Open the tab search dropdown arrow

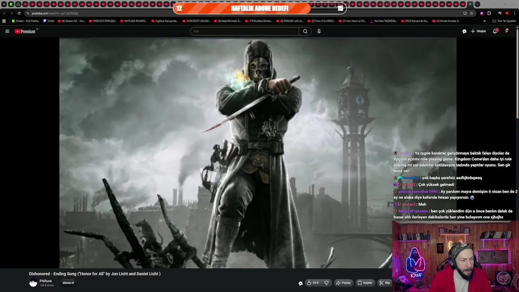click(4, 4)
